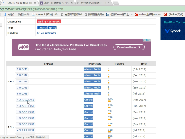185x139 pixels.
Task: Click the Date column header
Action: tap(144, 64)
